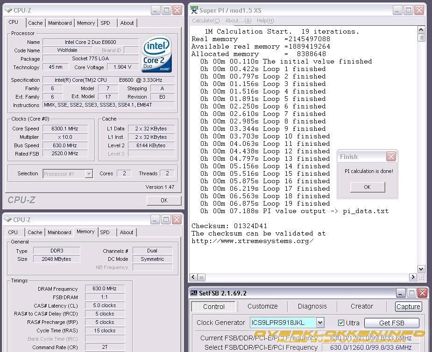Click the Super PI title bar icon
The height and width of the screenshot is (352, 432).
[x=194, y=10]
